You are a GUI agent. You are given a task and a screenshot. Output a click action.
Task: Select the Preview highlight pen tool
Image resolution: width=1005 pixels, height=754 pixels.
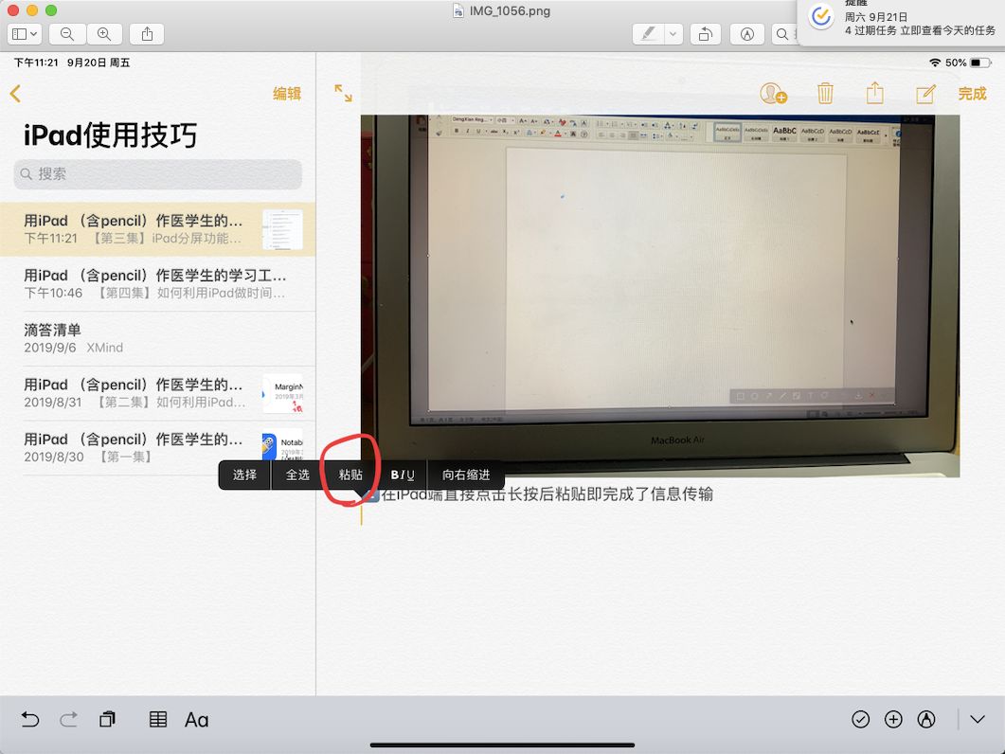point(648,34)
